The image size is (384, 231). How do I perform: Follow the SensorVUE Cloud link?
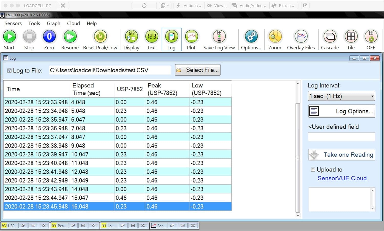pyautogui.click(x=342, y=178)
